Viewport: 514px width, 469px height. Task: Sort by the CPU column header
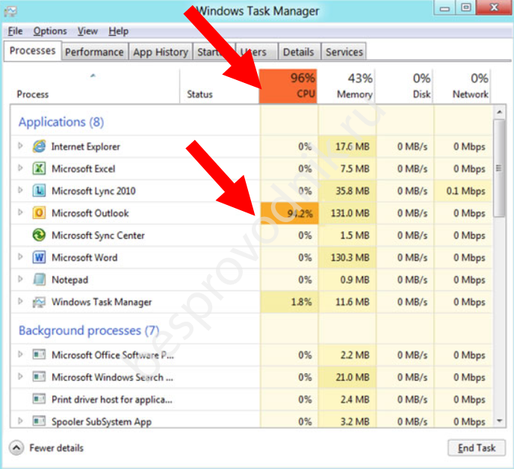(288, 86)
